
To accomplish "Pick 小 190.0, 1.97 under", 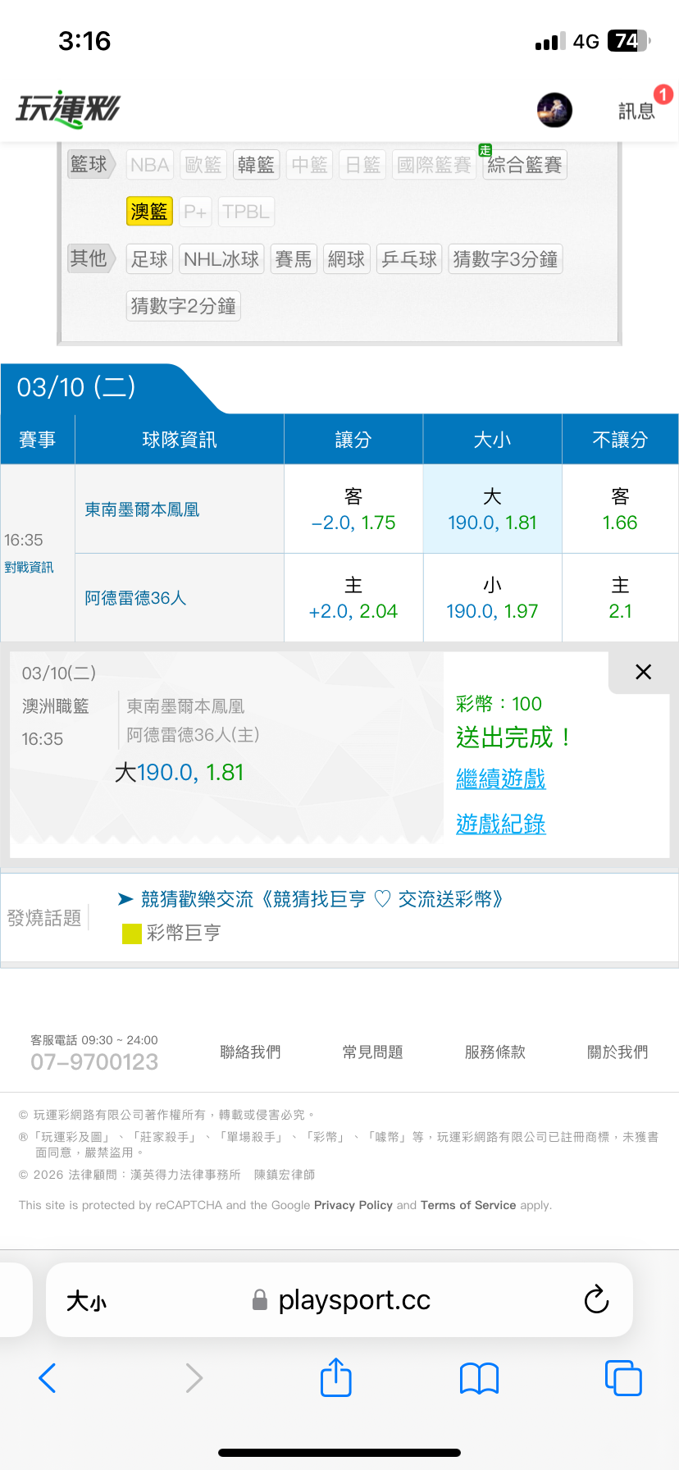I will pyautogui.click(x=492, y=598).
